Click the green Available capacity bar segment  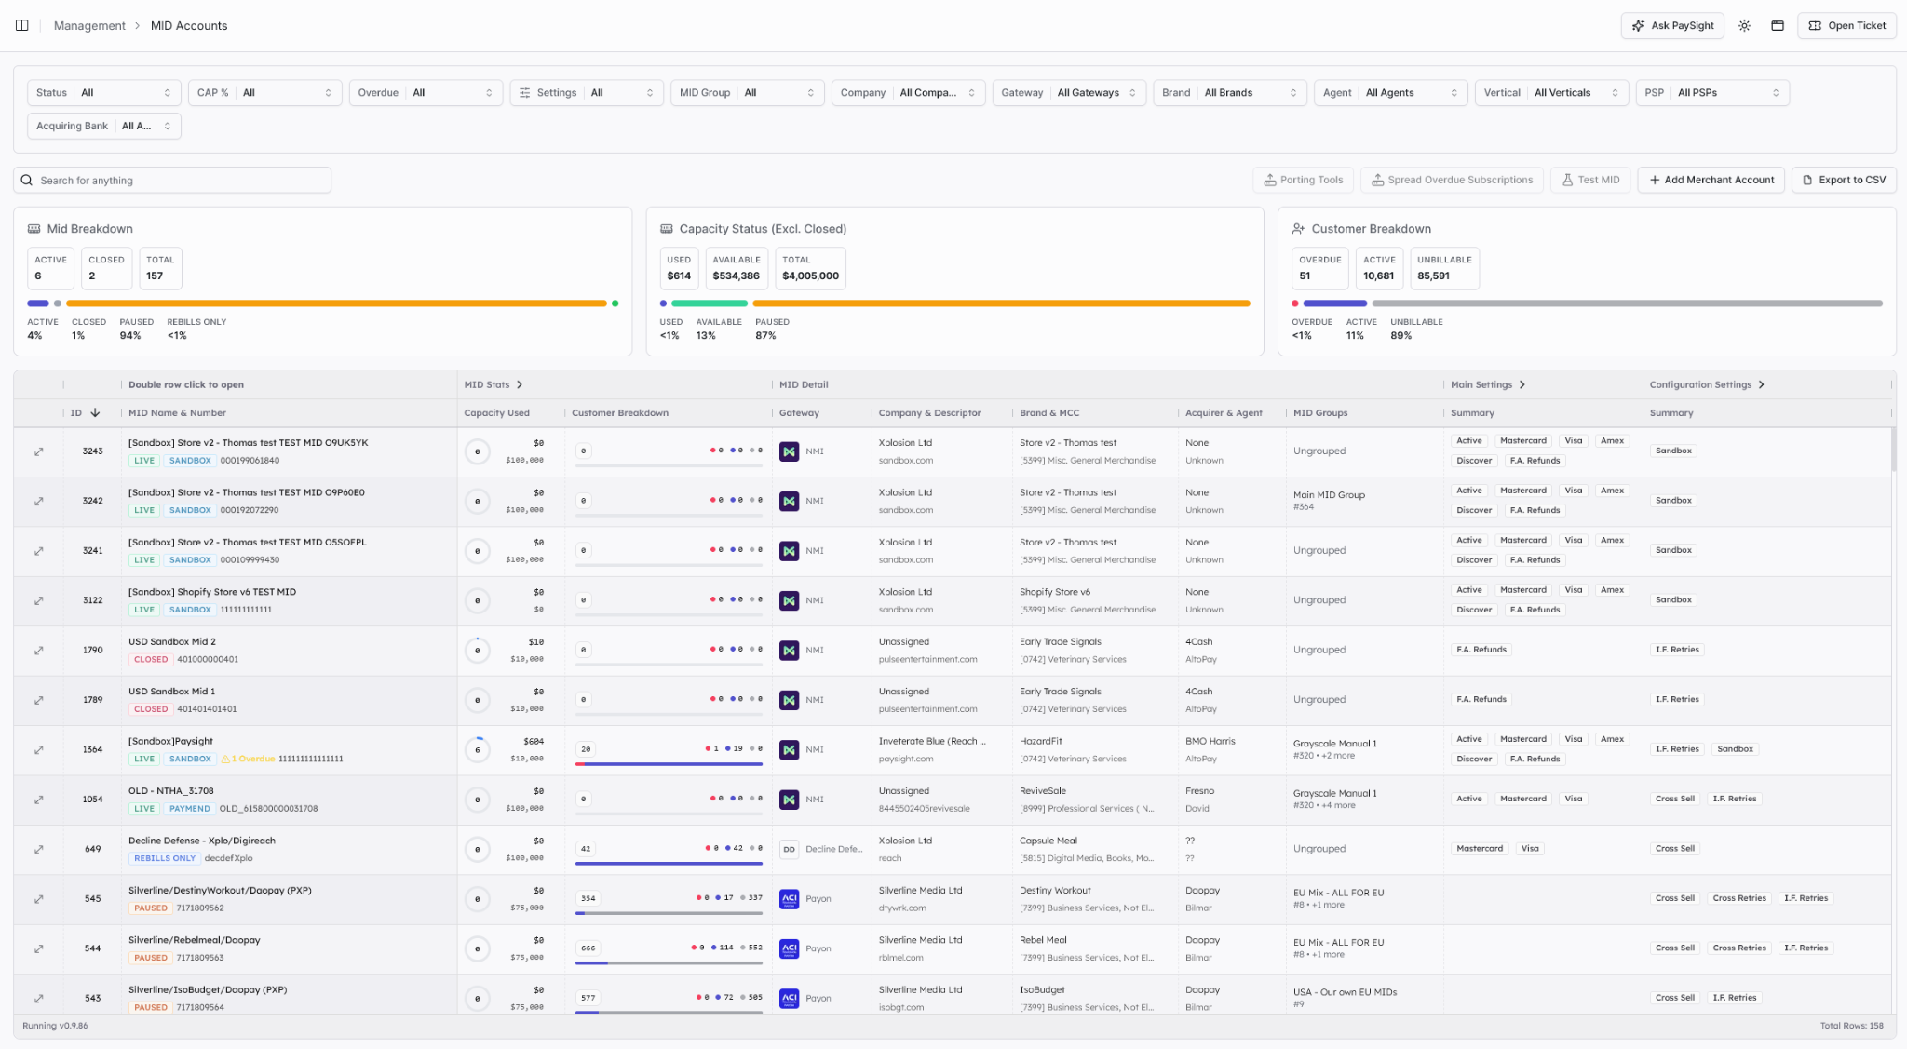point(710,303)
